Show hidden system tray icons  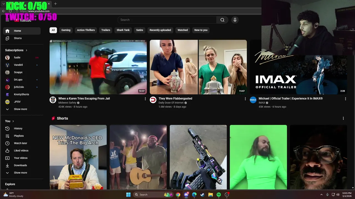click(321, 195)
